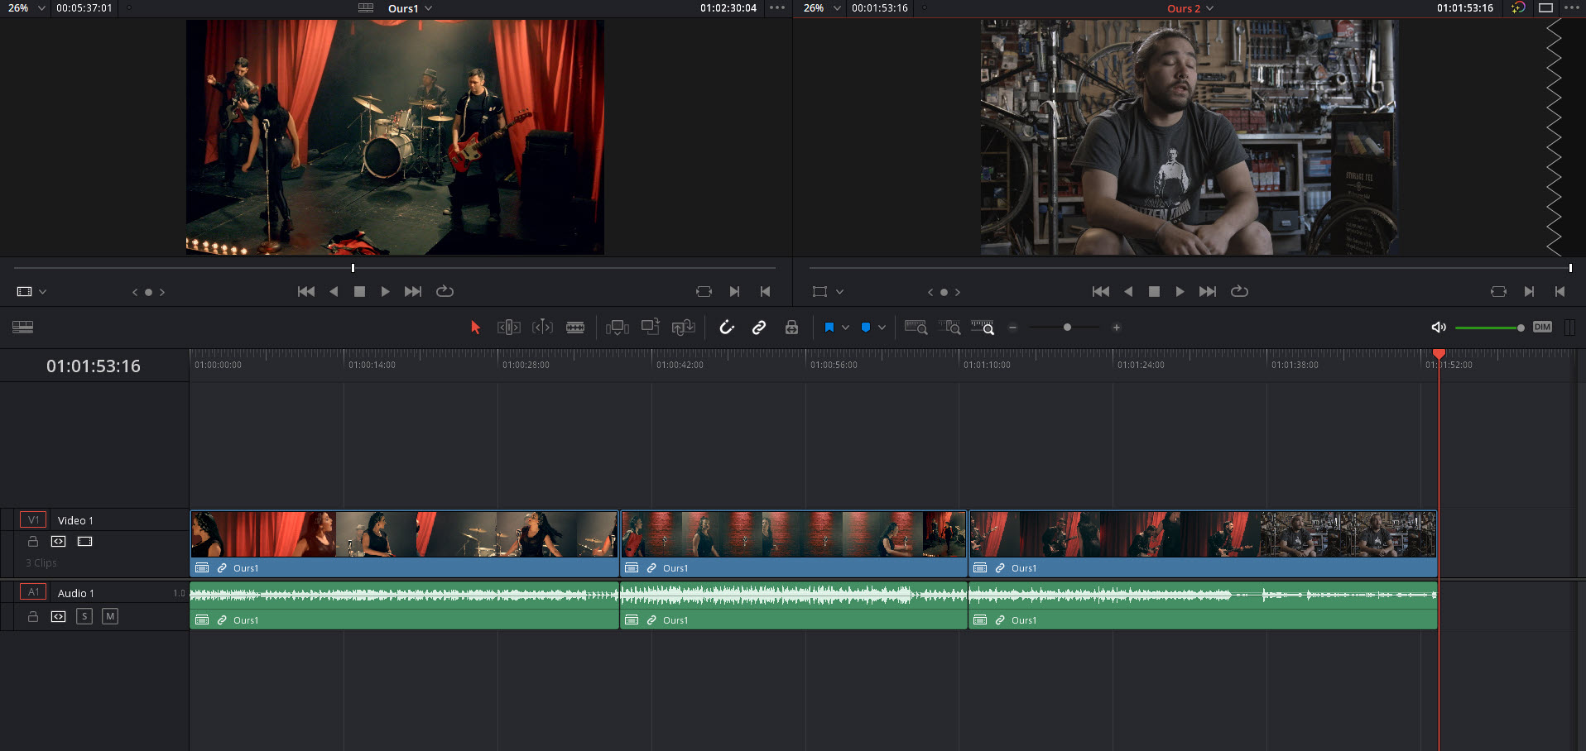Click the timeline zoom out minus button

tap(1012, 328)
